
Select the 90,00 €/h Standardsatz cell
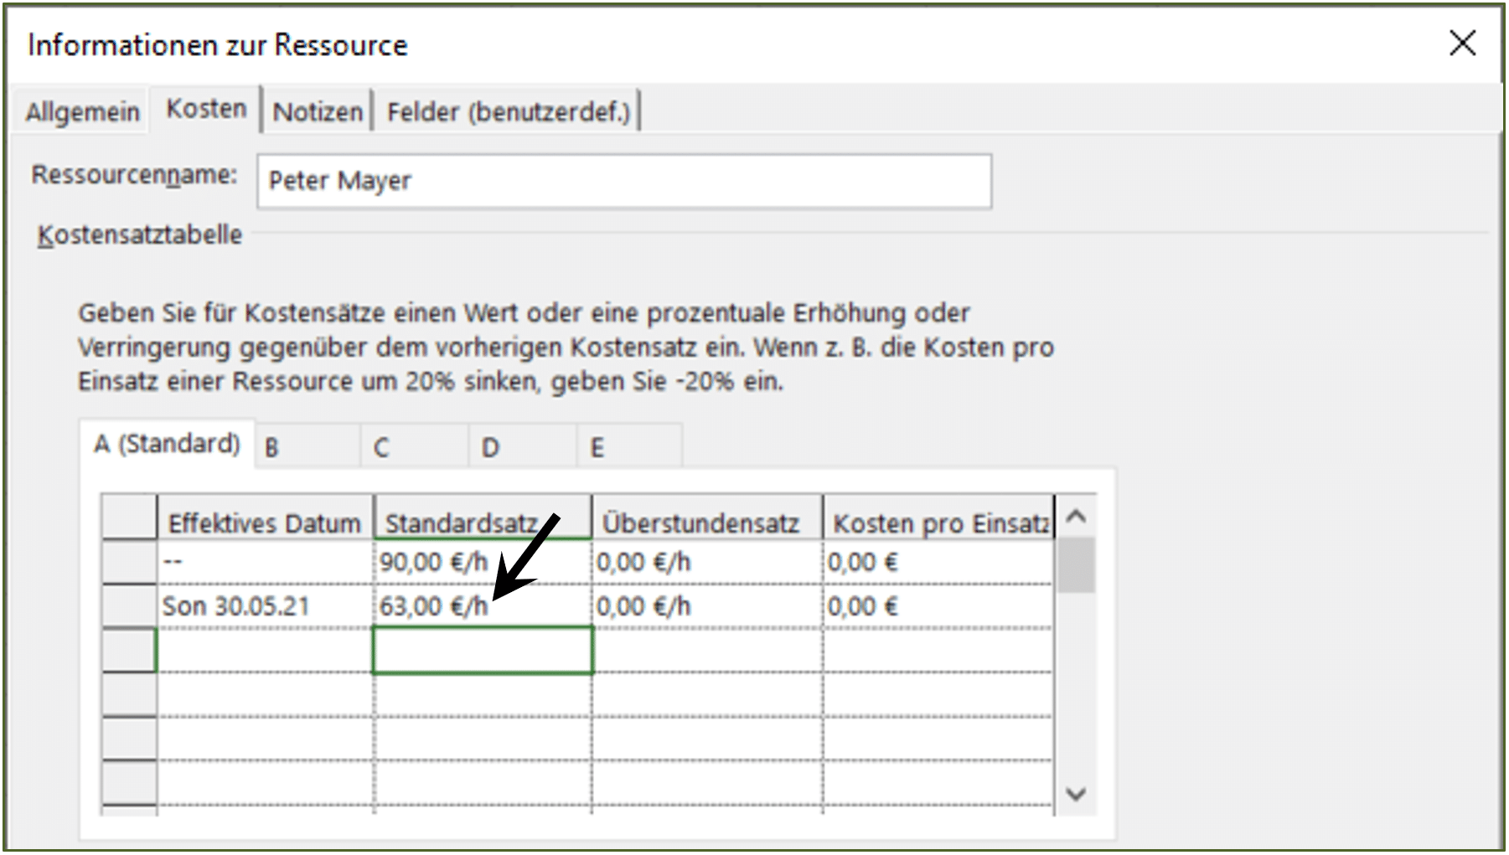483,562
